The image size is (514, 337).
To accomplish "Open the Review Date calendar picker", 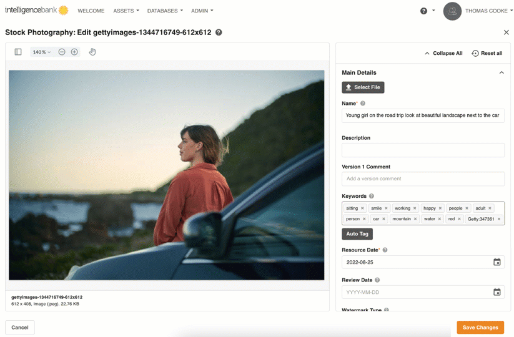I will [x=497, y=292].
